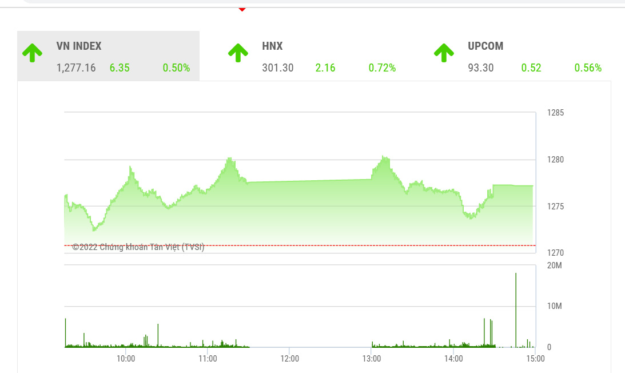Open the UPCOM tab label

click(485, 46)
